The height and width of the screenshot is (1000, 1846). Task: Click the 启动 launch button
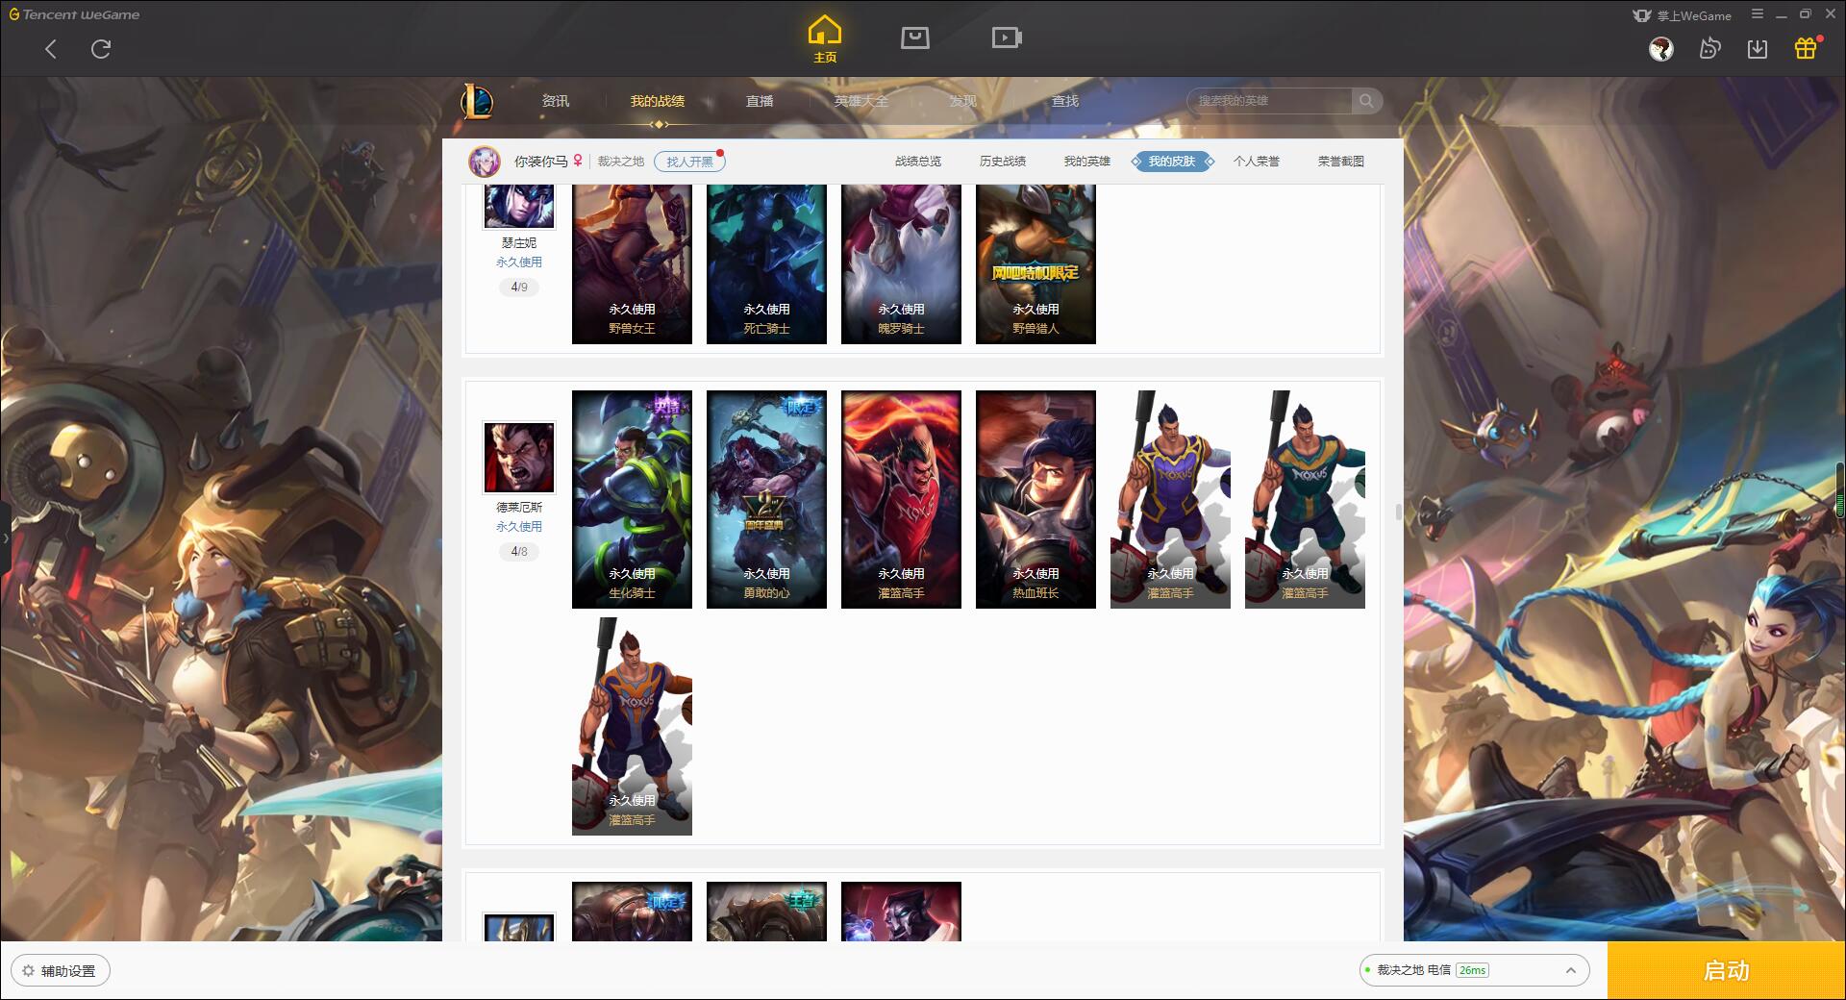click(1726, 971)
